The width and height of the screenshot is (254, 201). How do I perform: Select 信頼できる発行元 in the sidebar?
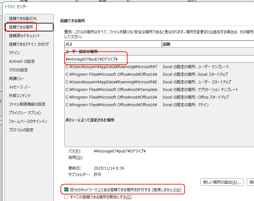pyautogui.click(x=23, y=19)
